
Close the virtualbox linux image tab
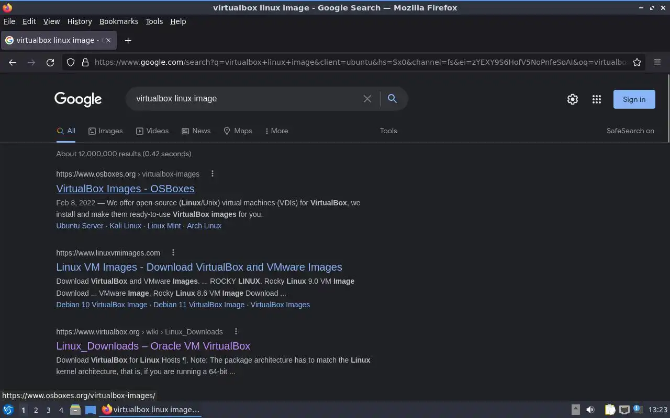pyautogui.click(x=108, y=40)
